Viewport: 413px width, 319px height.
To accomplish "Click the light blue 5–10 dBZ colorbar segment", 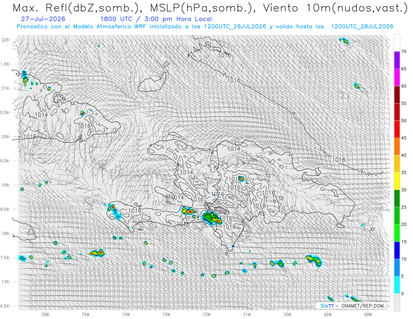I will coord(397,267).
